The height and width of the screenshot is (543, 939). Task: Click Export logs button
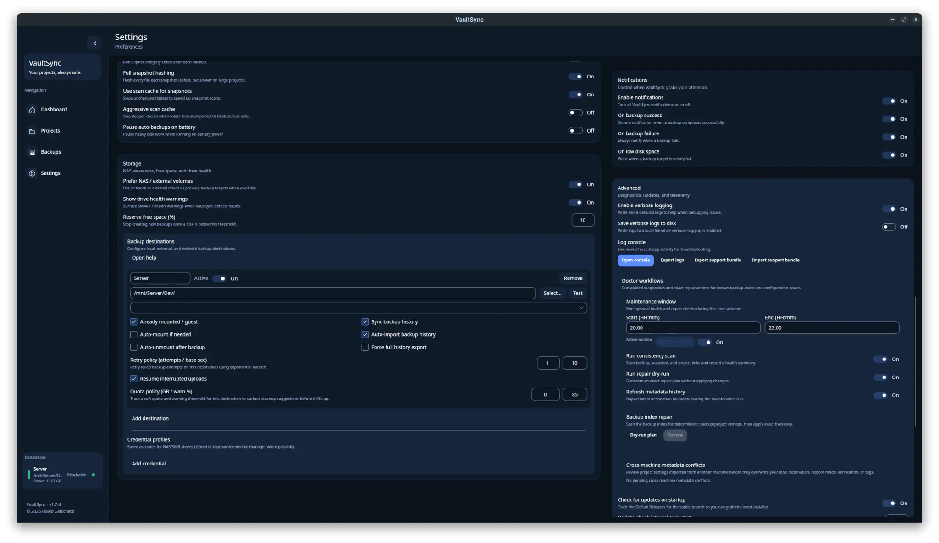point(672,260)
